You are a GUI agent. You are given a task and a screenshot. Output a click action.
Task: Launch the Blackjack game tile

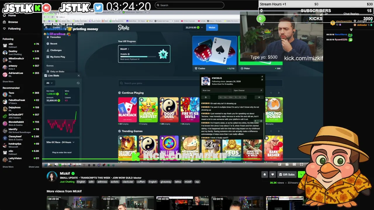(127, 109)
